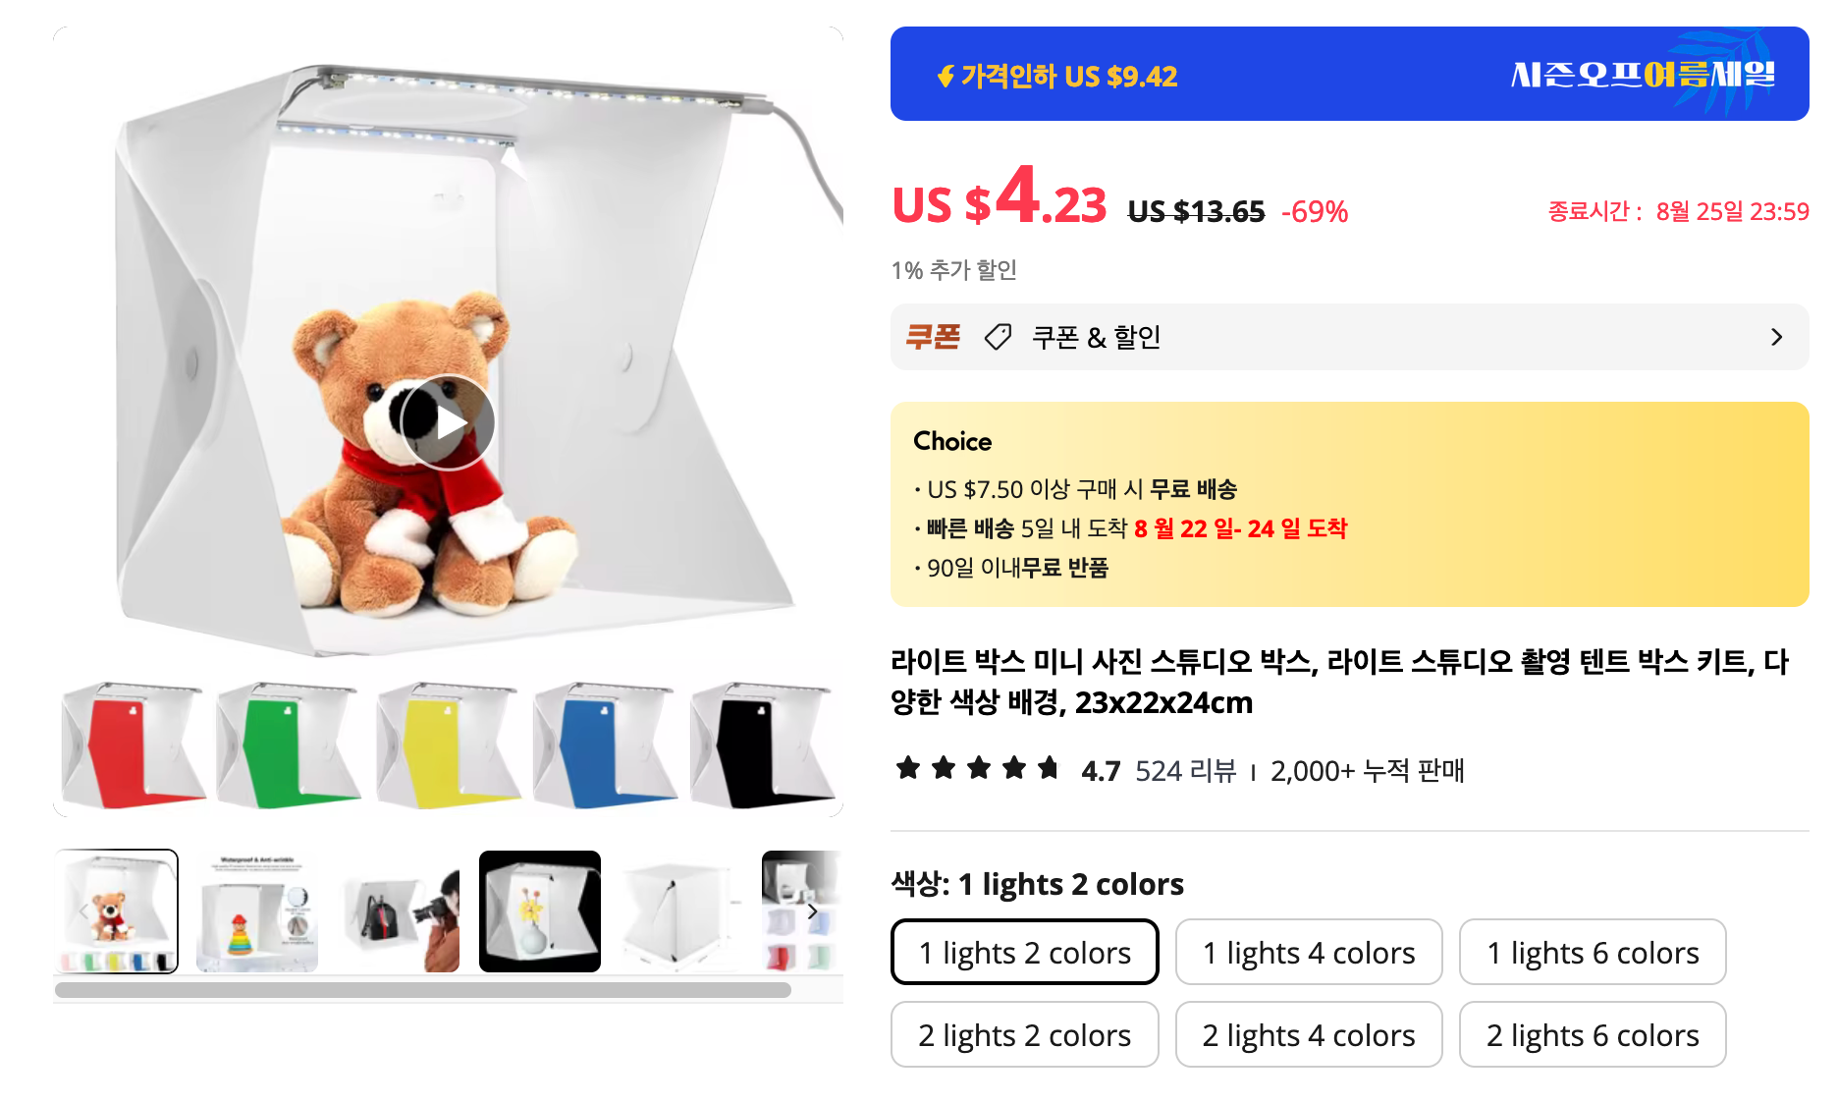This screenshot has height=1104, width=1838.
Task: Select the 1 lights 6 colors option
Action: point(1593,952)
